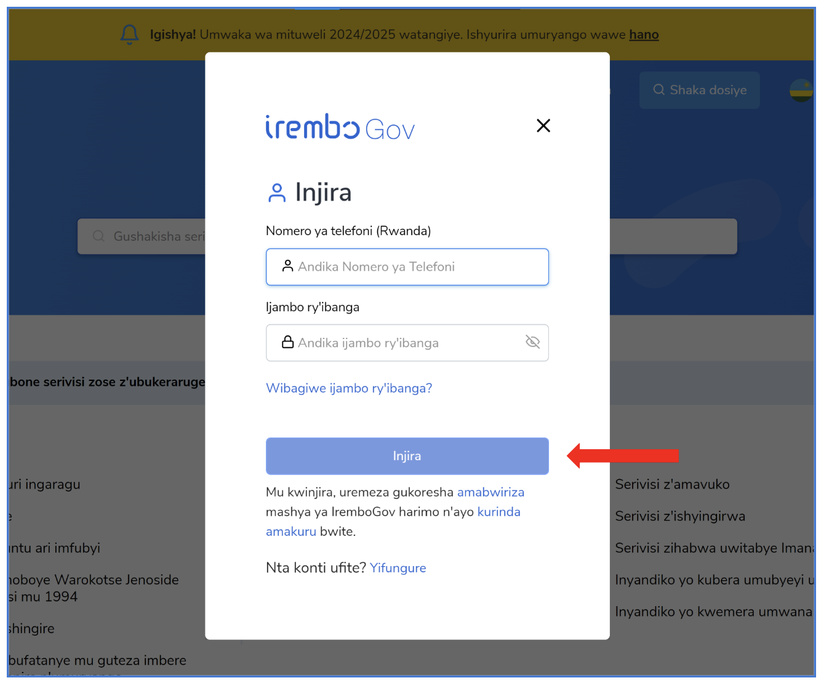
Task: Click the Yifungure sign-up link
Action: click(x=398, y=568)
